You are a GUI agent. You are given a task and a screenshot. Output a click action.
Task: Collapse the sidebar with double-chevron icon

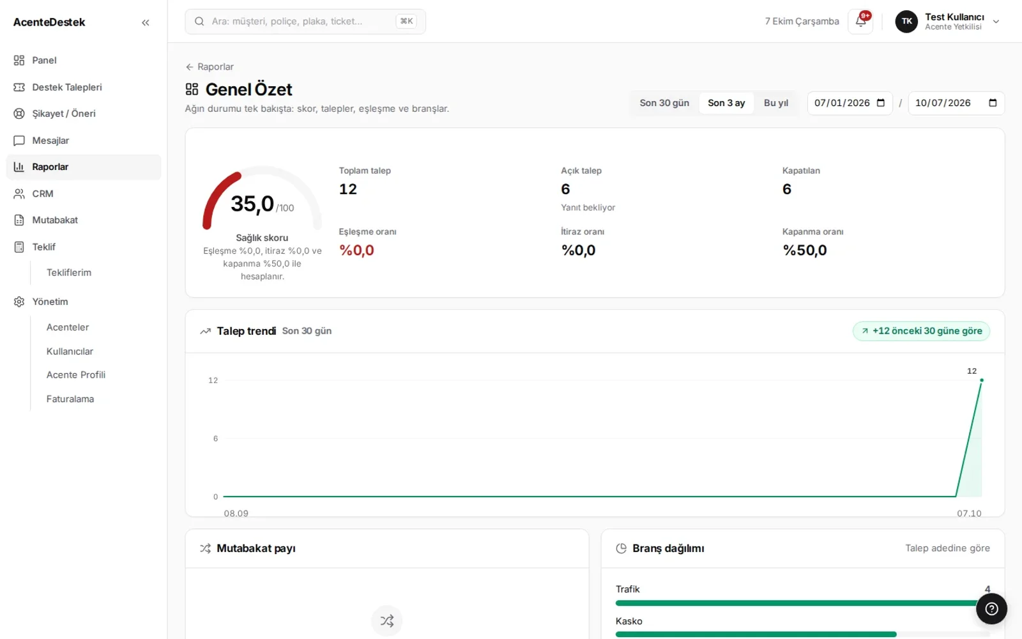click(146, 22)
